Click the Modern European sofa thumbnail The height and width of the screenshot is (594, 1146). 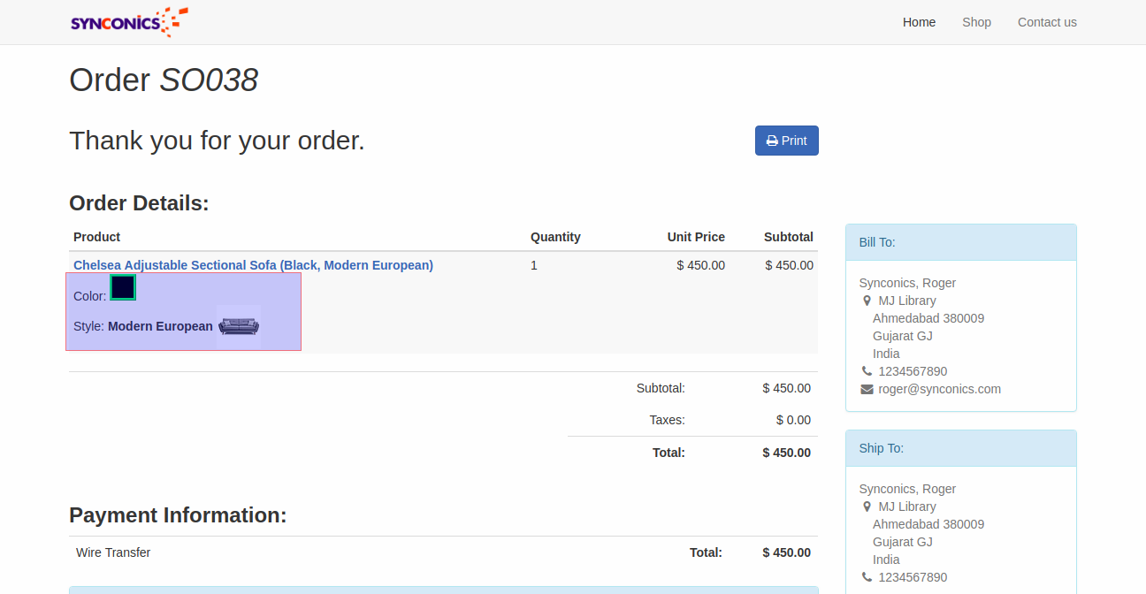click(239, 326)
